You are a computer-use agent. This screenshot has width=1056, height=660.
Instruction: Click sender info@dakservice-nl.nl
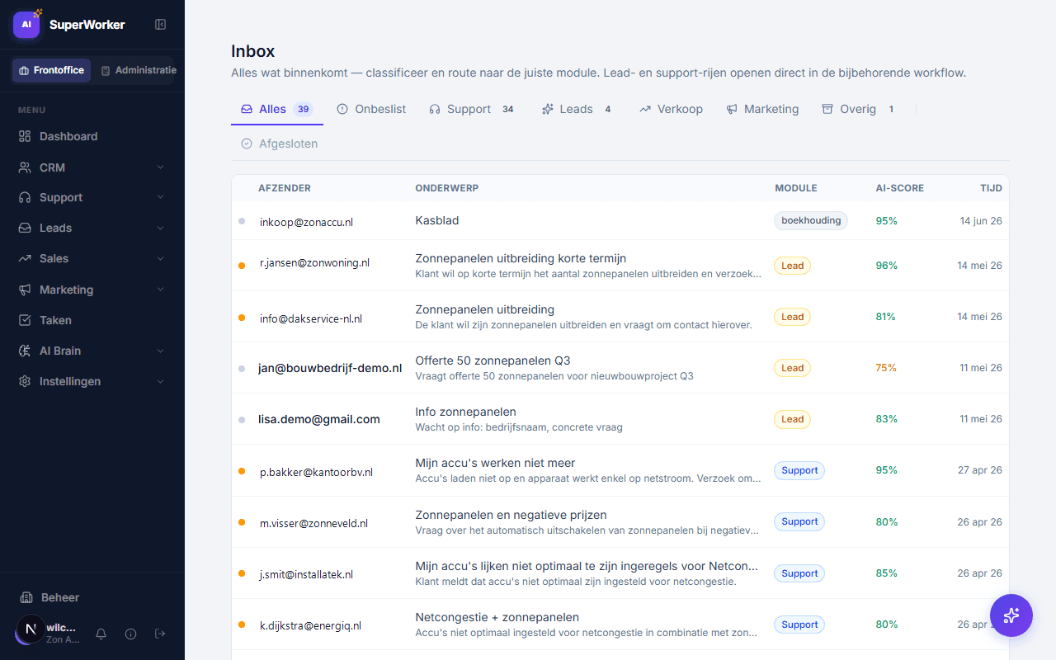click(311, 318)
